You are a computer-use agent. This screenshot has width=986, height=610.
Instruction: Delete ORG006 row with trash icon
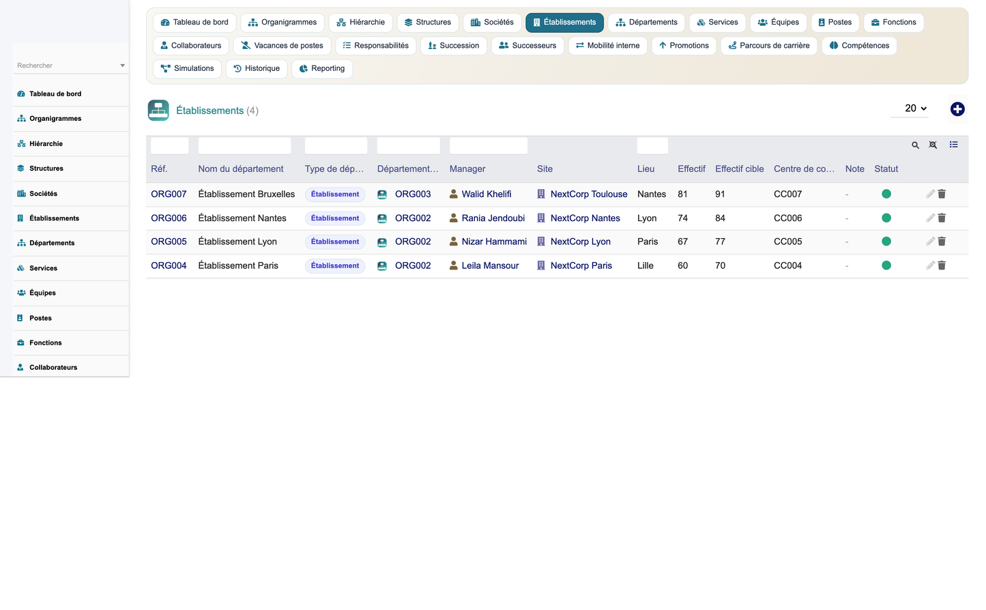(x=942, y=218)
